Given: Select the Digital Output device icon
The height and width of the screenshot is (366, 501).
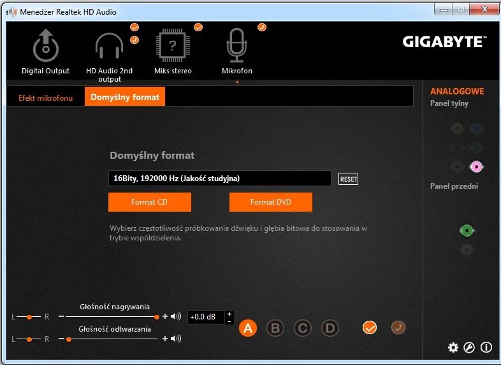Looking at the screenshot, I should click(46, 46).
